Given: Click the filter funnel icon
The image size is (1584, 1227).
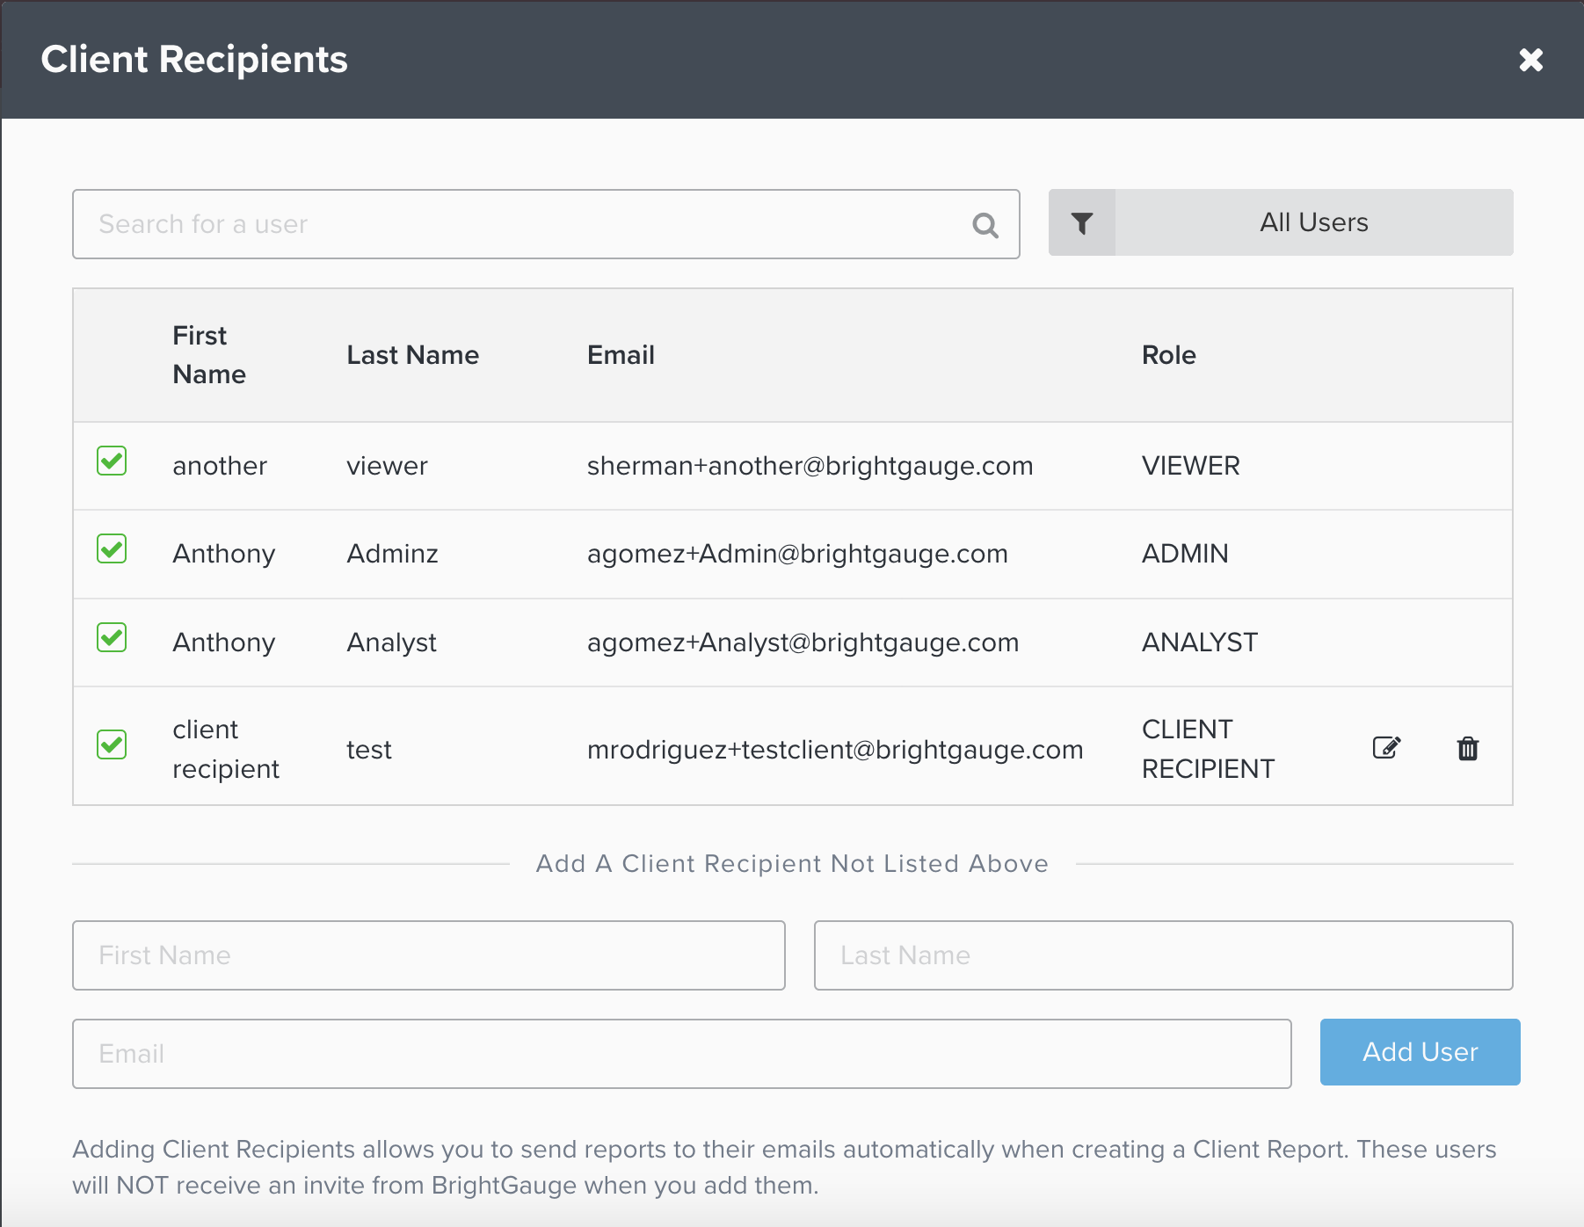Looking at the screenshot, I should [1082, 223].
